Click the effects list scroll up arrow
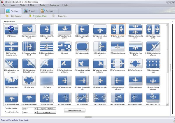 click(x=167, y=25)
